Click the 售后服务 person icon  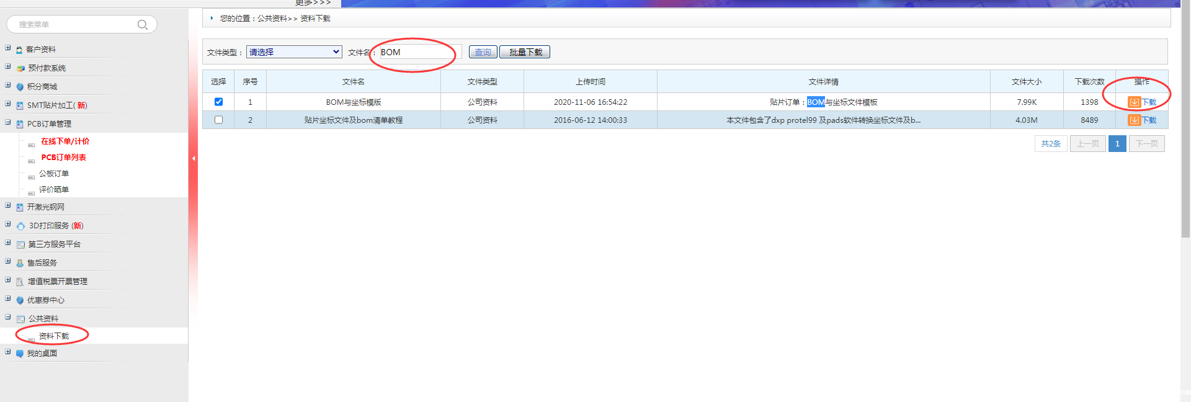(20, 263)
